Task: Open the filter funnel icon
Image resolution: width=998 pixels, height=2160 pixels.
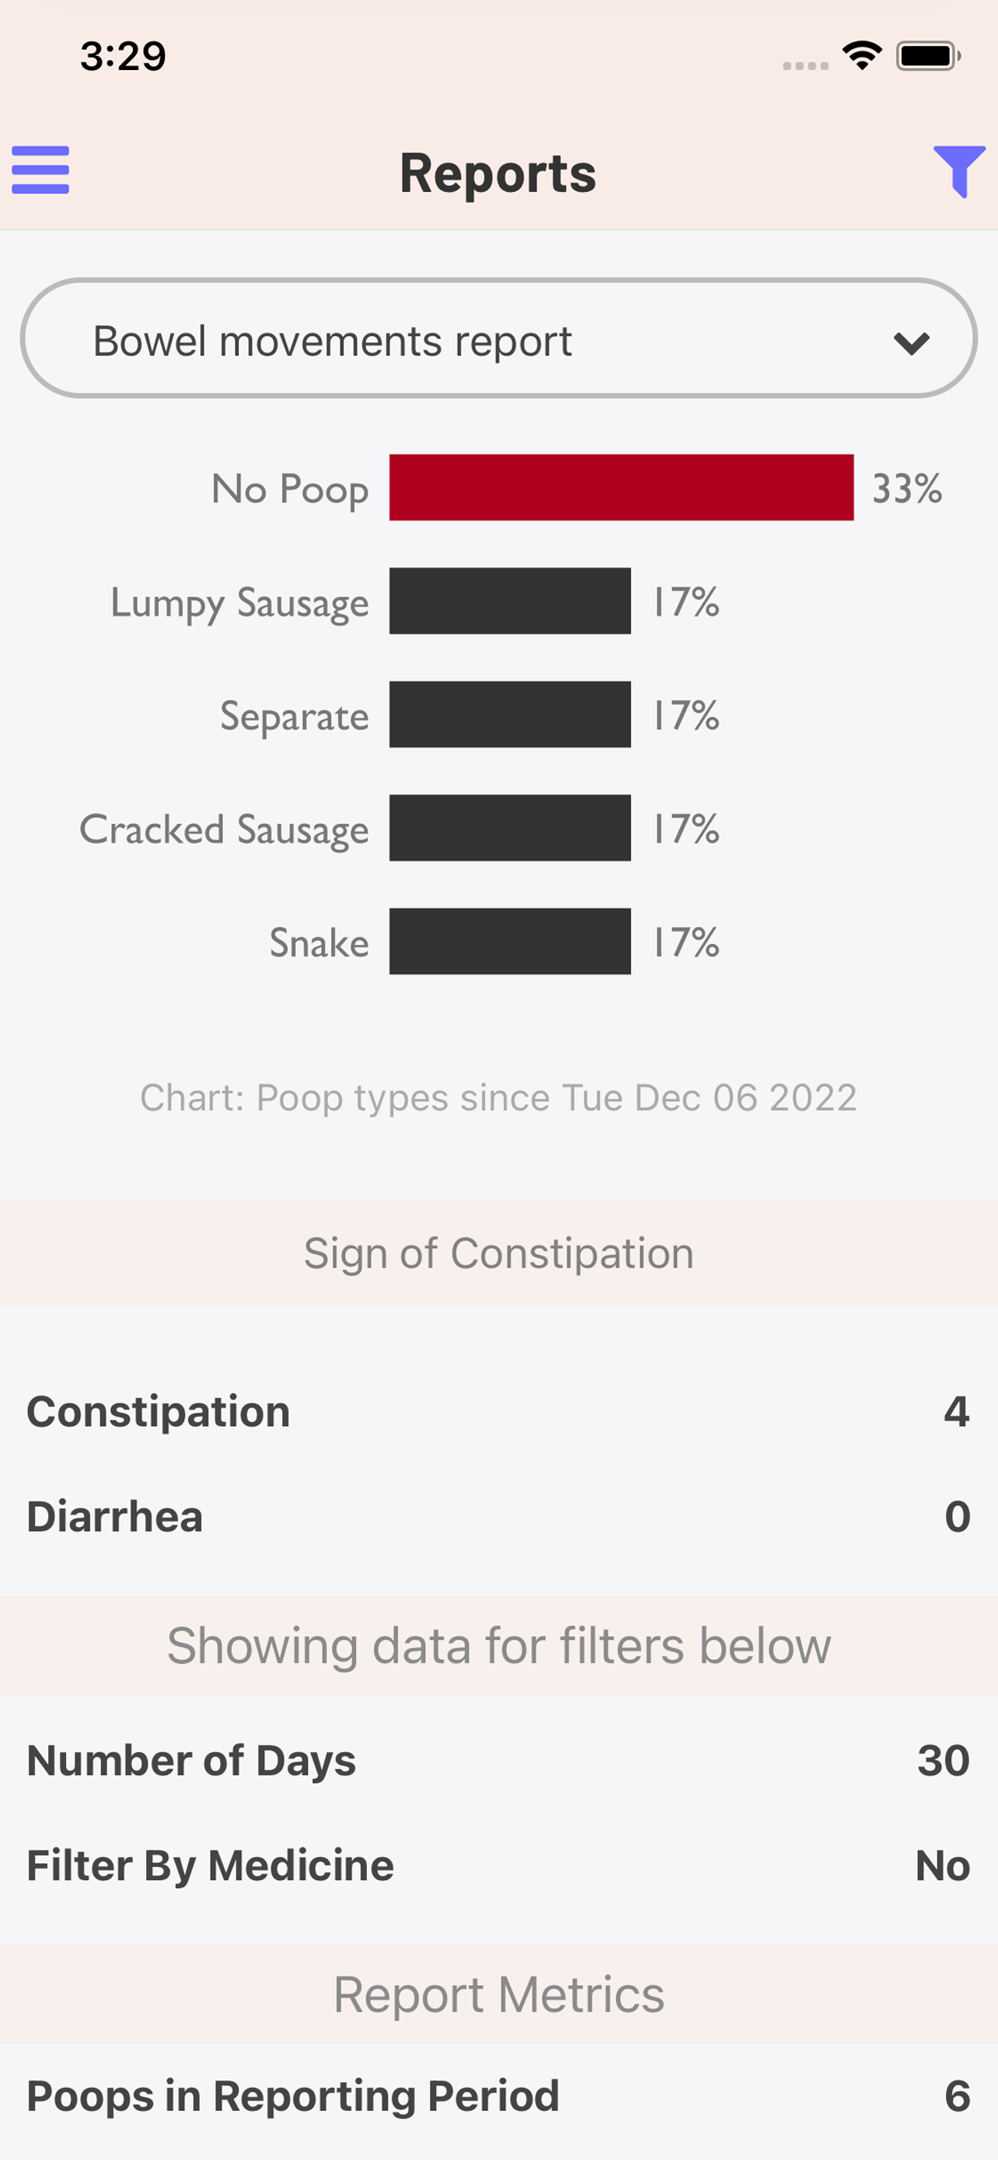Action: (x=959, y=171)
